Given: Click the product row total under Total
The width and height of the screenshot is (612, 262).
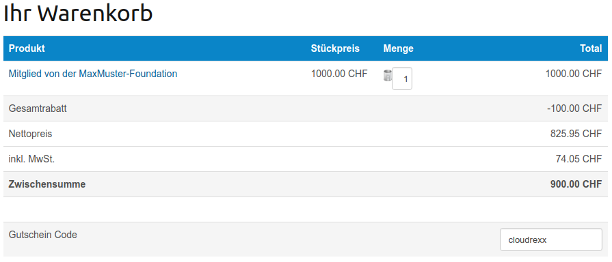Looking at the screenshot, I should pos(574,74).
